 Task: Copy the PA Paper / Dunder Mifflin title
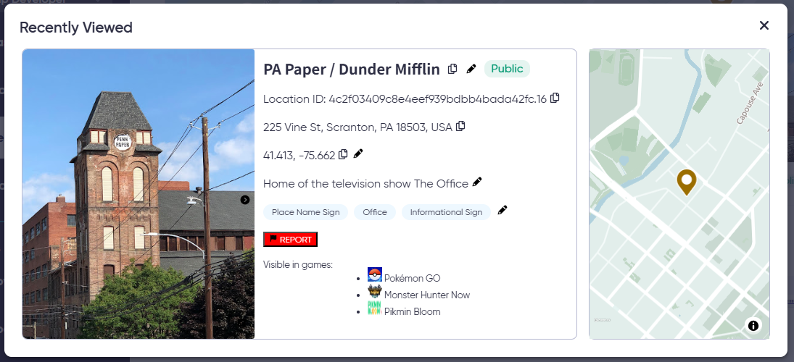452,69
